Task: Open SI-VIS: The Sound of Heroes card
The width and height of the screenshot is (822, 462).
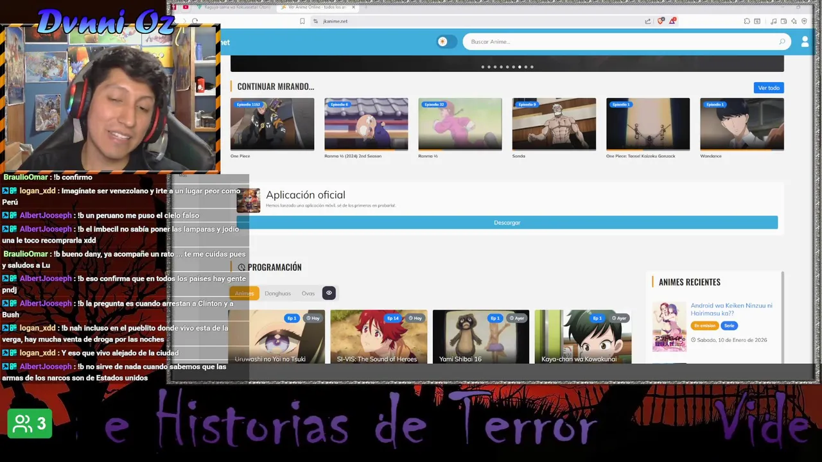Action: [379, 337]
